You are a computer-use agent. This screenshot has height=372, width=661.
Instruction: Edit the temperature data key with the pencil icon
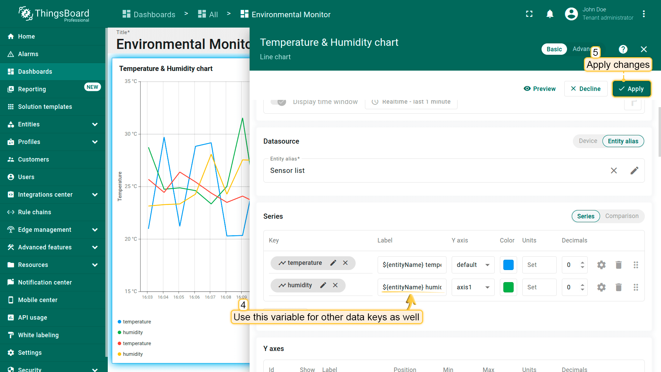click(x=333, y=263)
